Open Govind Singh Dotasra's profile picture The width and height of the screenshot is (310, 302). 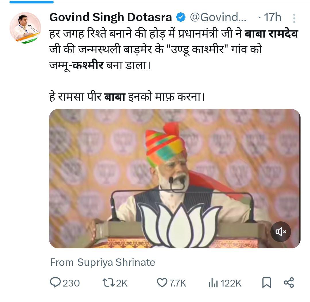pos(25,28)
